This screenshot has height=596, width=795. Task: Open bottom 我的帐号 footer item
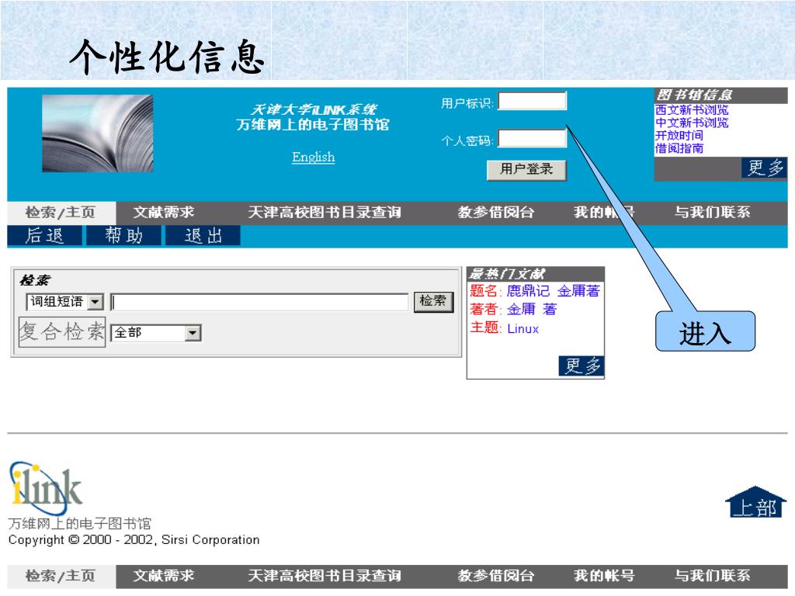(x=604, y=577)
